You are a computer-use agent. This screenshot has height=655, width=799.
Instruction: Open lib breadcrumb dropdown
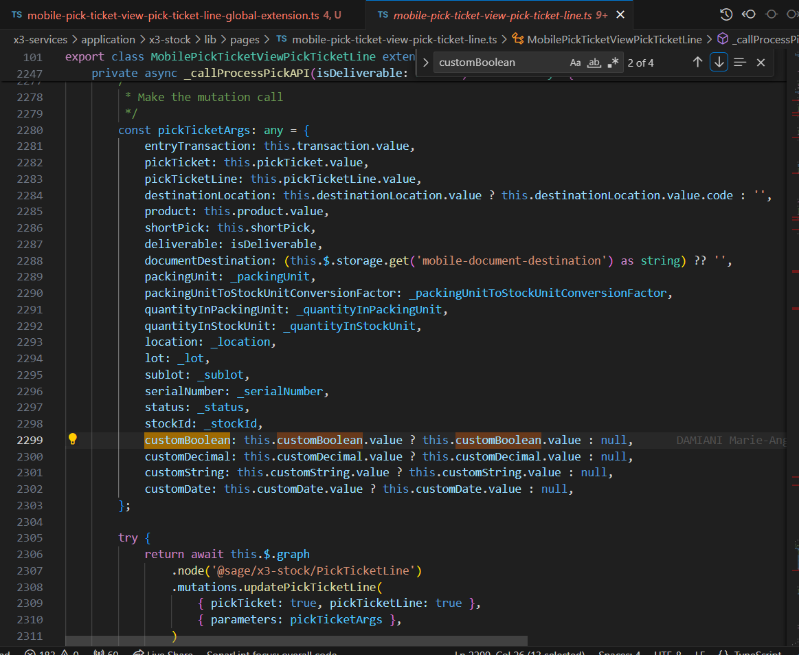[x=210, y=39]
